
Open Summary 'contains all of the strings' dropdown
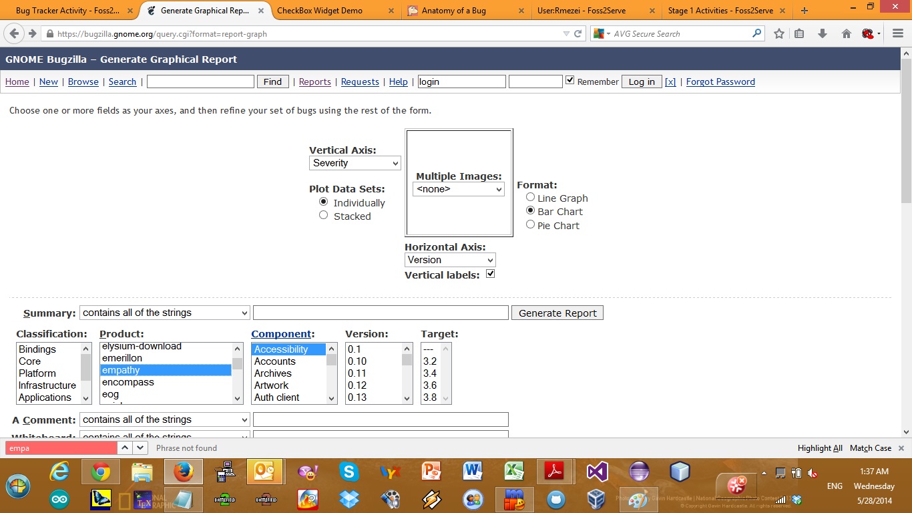[165, 313]
